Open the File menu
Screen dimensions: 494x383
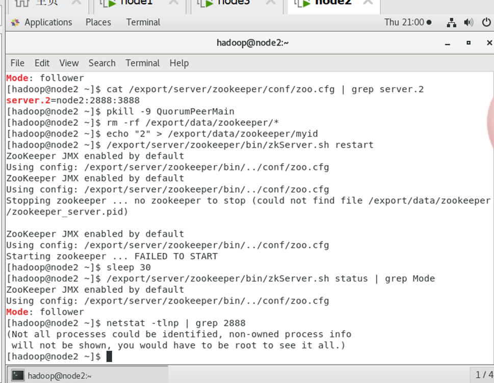[17, 63]
